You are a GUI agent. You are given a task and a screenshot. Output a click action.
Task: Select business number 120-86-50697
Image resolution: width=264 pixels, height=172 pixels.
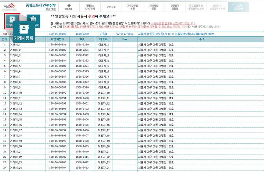click(58, 130)
